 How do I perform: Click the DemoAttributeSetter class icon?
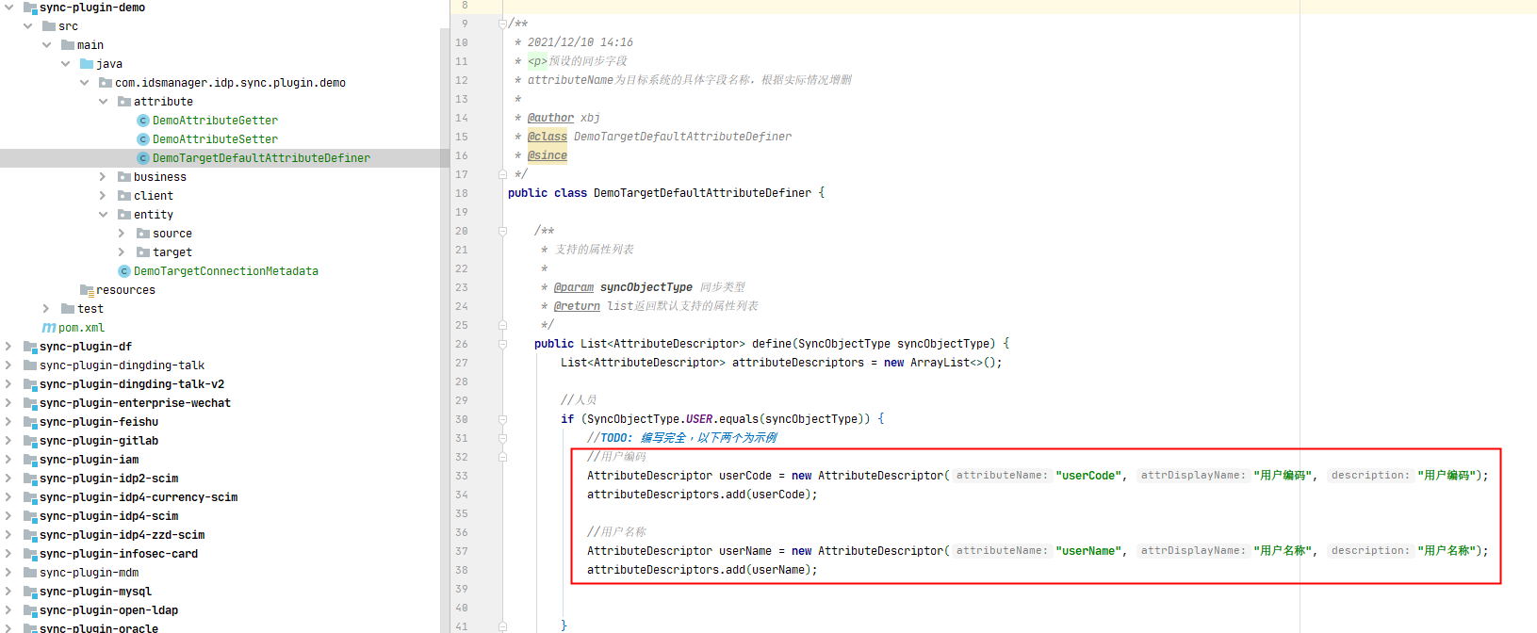(x=143, y=139)
